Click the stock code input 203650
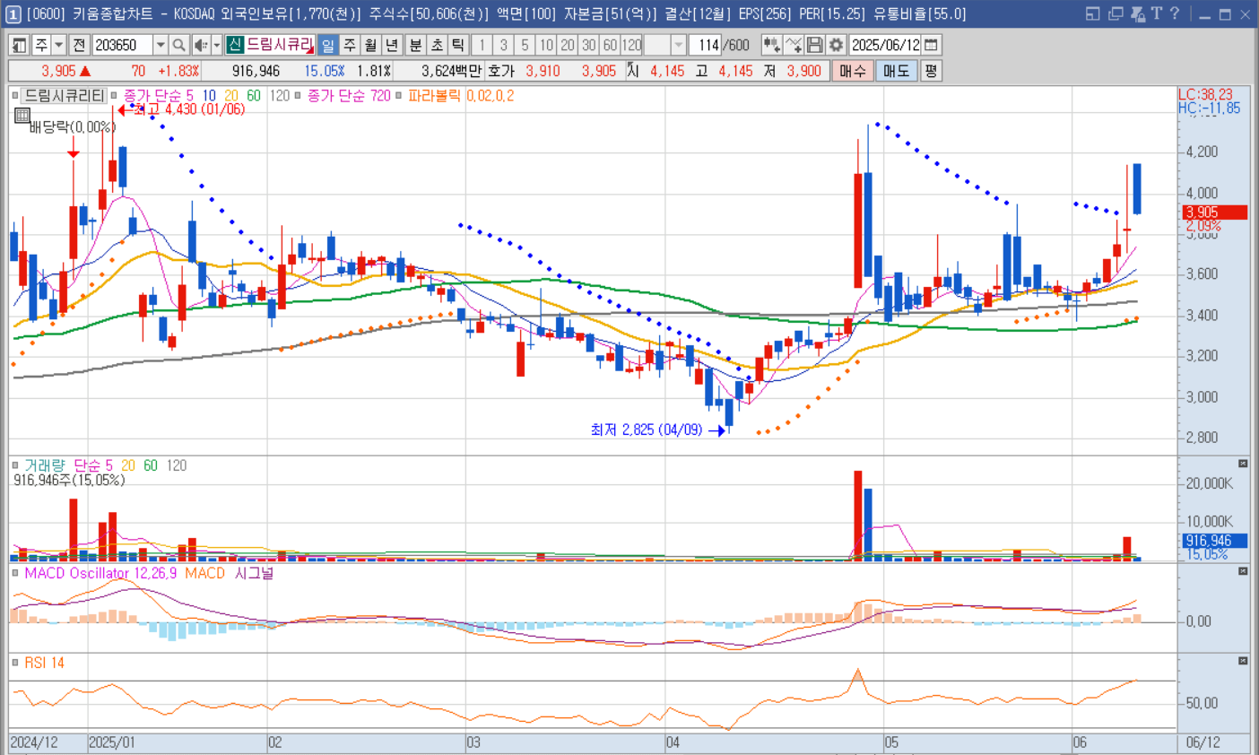The width and height of the screenshot is (1259, 755). (122, 45)
